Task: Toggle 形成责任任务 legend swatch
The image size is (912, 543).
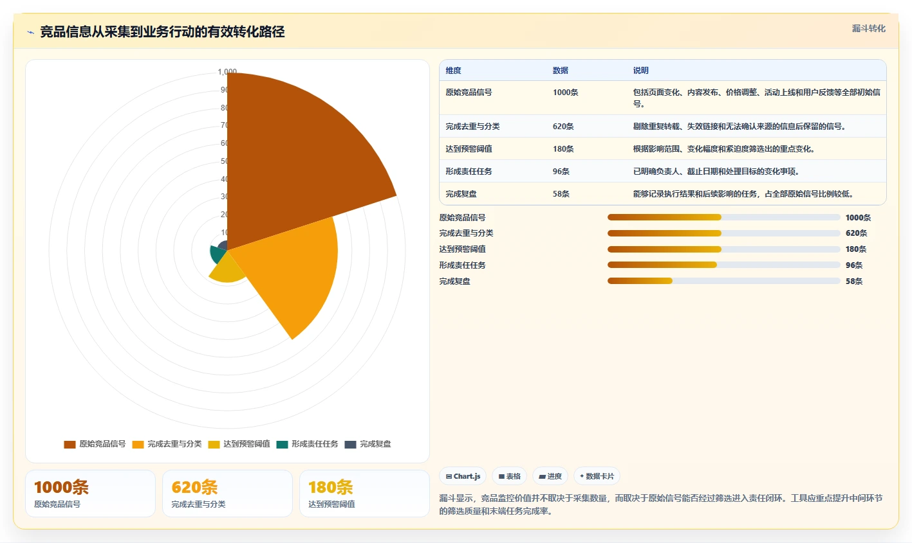Action: [282, 445]
